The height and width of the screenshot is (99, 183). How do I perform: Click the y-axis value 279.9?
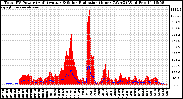click(176, 66)
